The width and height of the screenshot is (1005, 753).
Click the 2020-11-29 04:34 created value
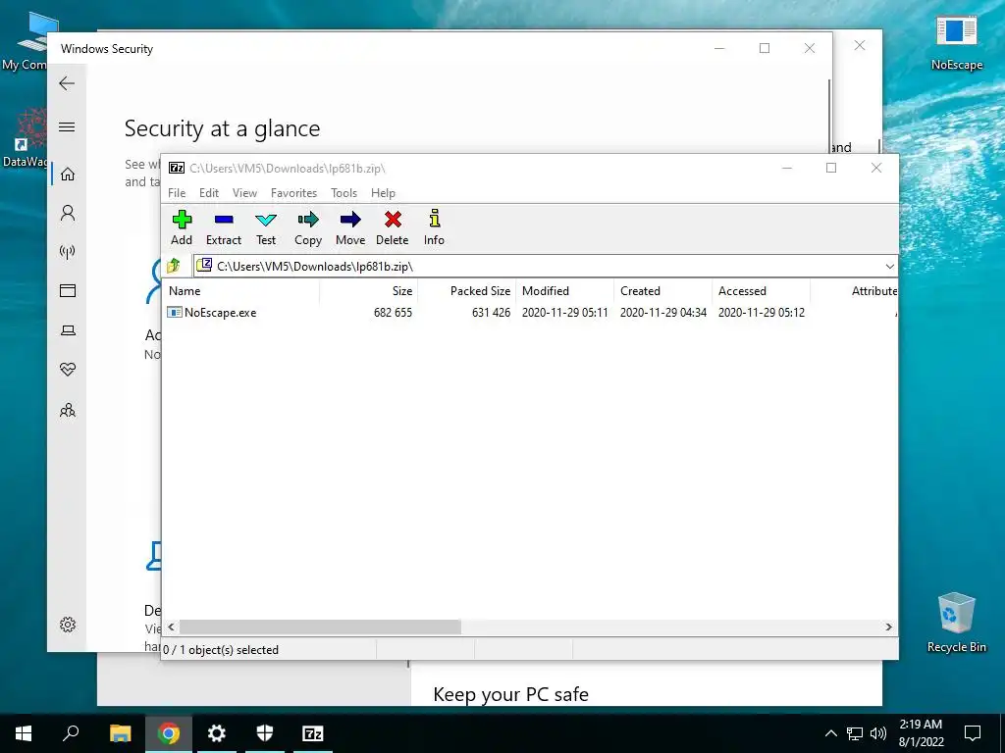(x=662, y=313)
